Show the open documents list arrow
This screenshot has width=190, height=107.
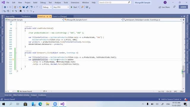pos(182,16)
